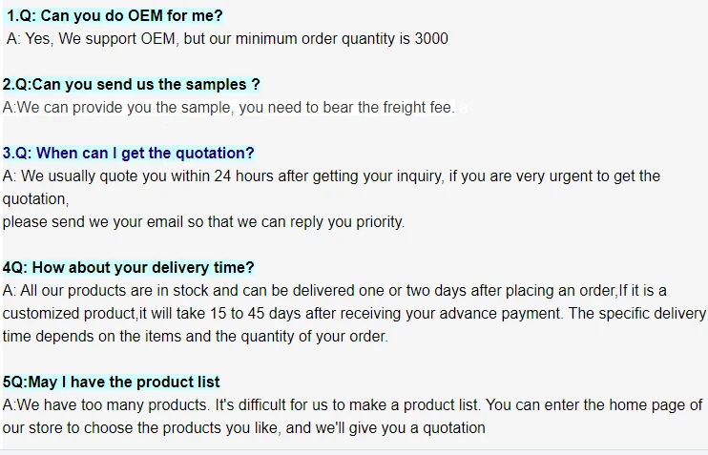The height and width of the screenshot is (455, 708).
Task: Click the number 3000 in first answer
Action: (431, 39)
